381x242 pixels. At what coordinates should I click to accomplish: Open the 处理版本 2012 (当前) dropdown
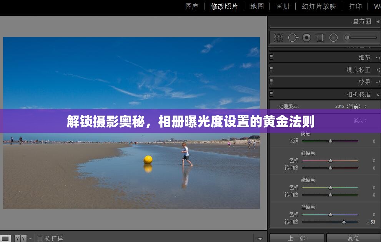tap(351, 106)
